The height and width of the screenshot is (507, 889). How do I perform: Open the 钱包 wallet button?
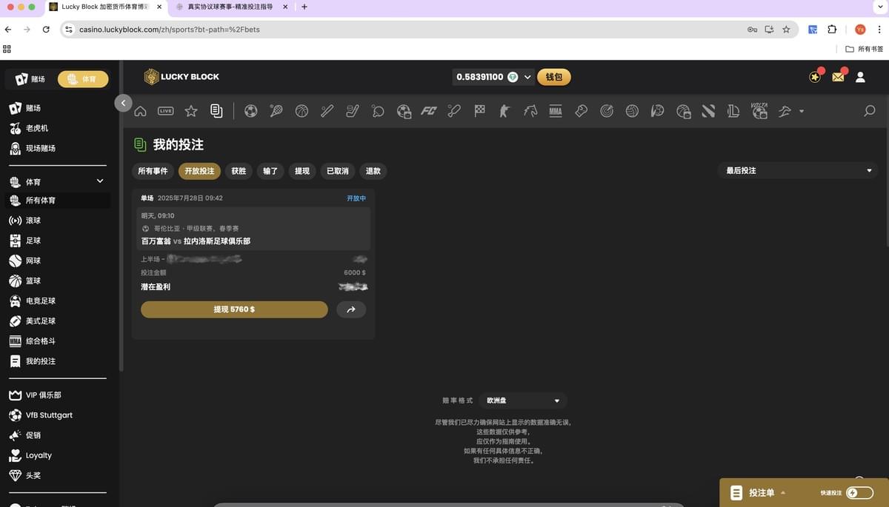point(554,77)
